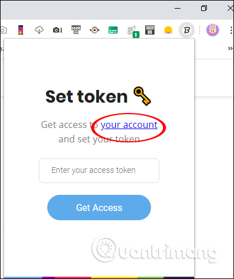Screen dimensions: 234x279
Task: Click the Get Access button
Action: click(99, 208)
